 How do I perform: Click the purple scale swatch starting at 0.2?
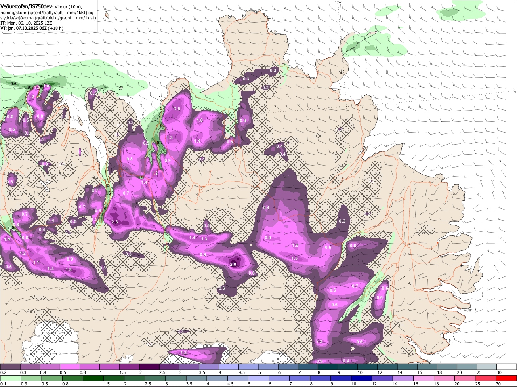coord(10,367)
